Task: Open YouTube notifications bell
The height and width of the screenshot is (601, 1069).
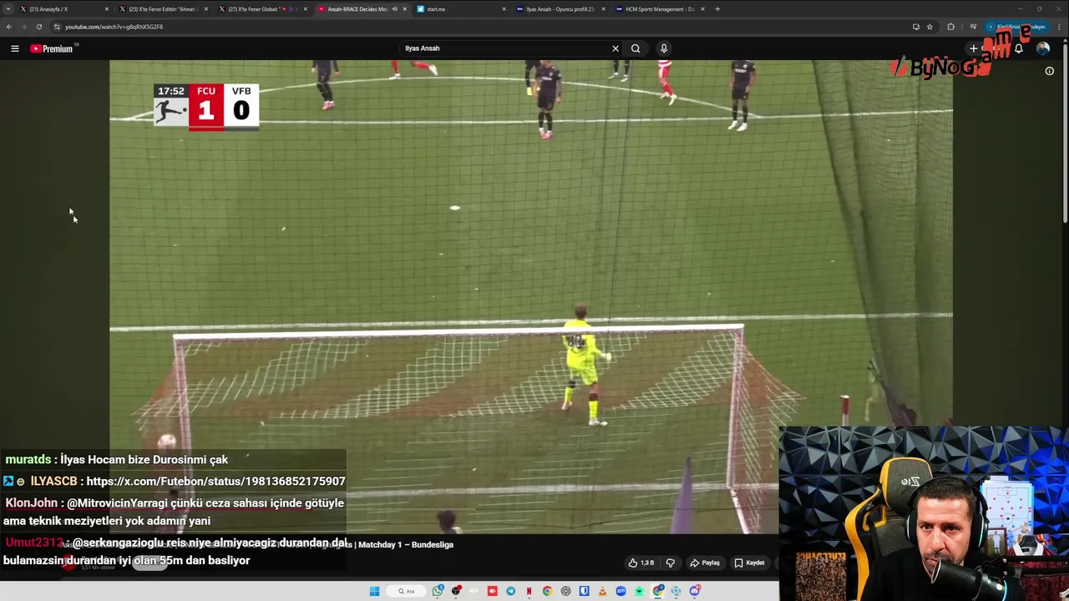Action: [x=1019, y=48]
